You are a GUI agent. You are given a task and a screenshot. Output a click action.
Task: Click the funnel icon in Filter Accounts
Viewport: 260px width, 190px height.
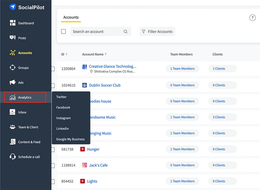coord(144,31)
